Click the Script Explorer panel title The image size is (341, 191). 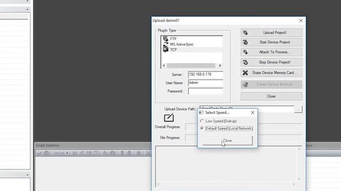[47, 145]
